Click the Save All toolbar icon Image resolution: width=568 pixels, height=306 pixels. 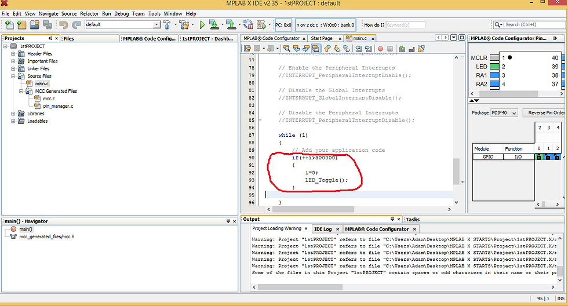pyautogui.click(x=47, y=24)
